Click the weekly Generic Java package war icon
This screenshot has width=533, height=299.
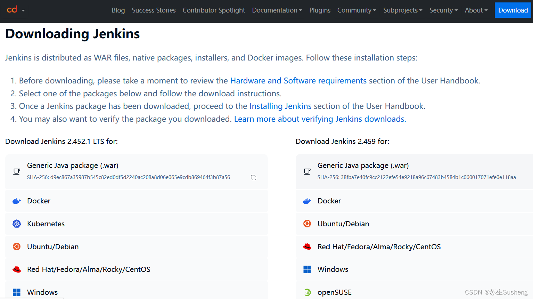click(307, 171)
